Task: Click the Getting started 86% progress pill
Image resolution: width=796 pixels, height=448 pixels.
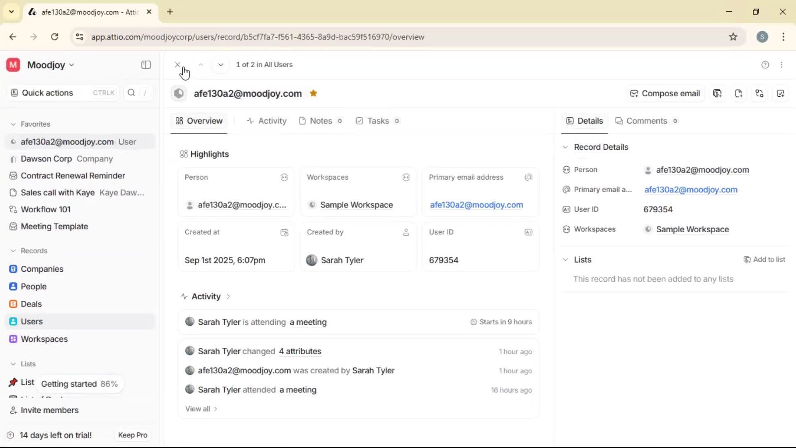Action: tap(79, 384)
